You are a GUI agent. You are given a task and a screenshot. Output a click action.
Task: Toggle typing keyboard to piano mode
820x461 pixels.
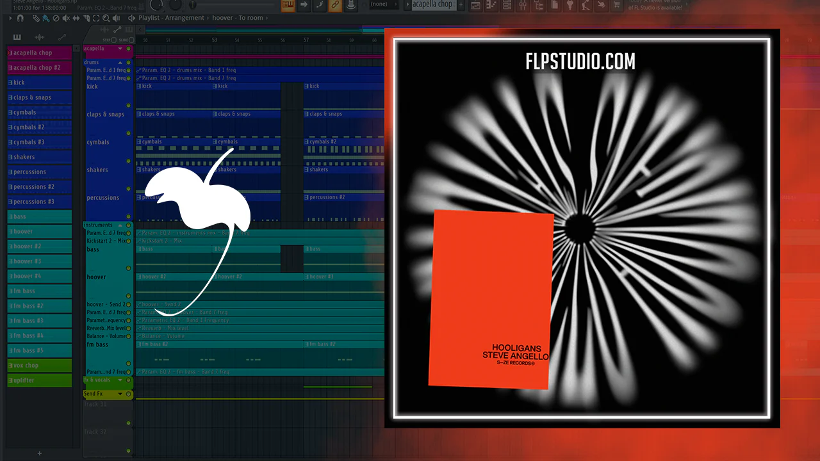pyautogui.click(x=288, y=5)
